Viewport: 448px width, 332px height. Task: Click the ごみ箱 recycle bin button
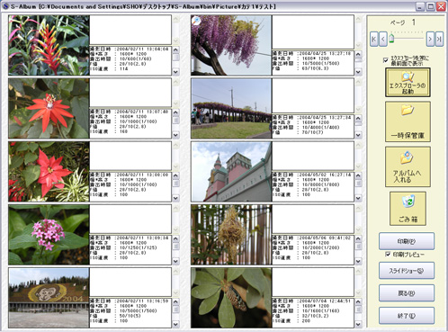(408, 209)
